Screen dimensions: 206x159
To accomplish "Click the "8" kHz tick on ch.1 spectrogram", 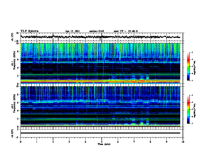I will click(x=18, y=51).
